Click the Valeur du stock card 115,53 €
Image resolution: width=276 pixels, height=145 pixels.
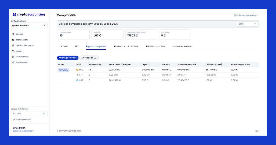click(141, 35)
